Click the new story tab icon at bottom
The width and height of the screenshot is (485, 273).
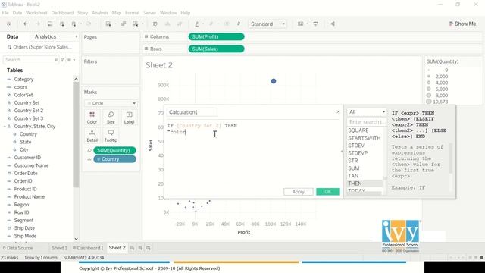point(149,248)
